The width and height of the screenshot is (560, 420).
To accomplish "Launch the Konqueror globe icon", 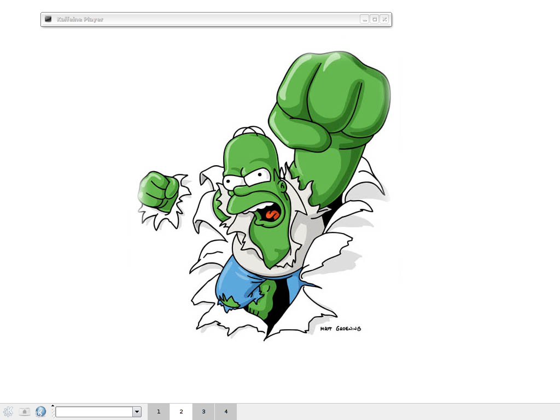I will pos(40,411).
